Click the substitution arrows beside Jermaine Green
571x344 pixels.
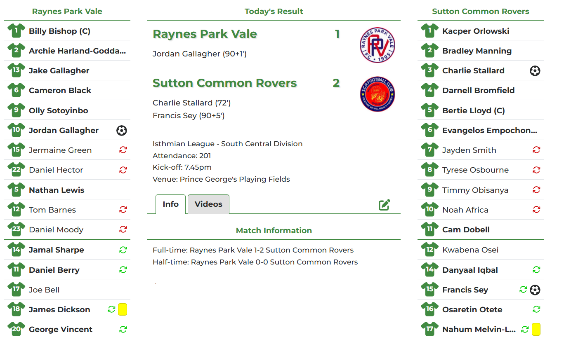(123, 150)
